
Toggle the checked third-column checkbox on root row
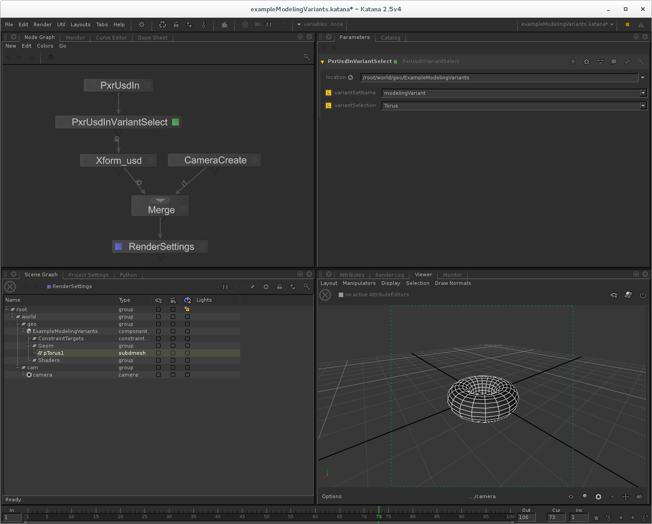point(187,309)
